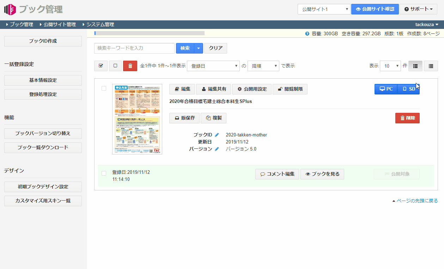Click the ブック管理 logo icon
The height and width of the screenshot is (269, 444).
10,9
